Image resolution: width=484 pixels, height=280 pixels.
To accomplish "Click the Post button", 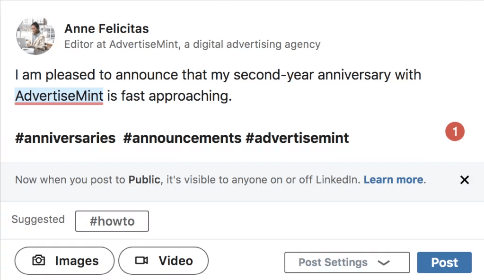I will 444,262.
